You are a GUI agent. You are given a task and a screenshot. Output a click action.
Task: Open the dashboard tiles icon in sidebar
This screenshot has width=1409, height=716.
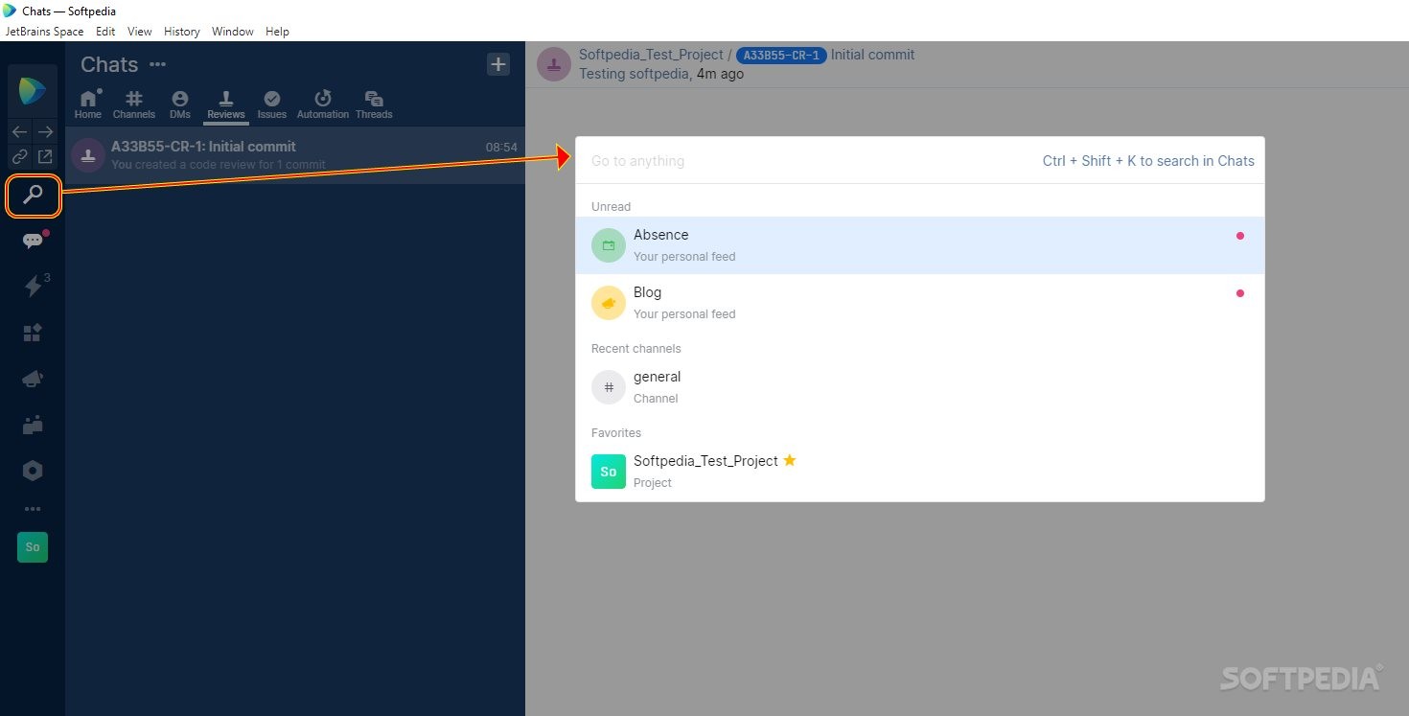(33, 333)
